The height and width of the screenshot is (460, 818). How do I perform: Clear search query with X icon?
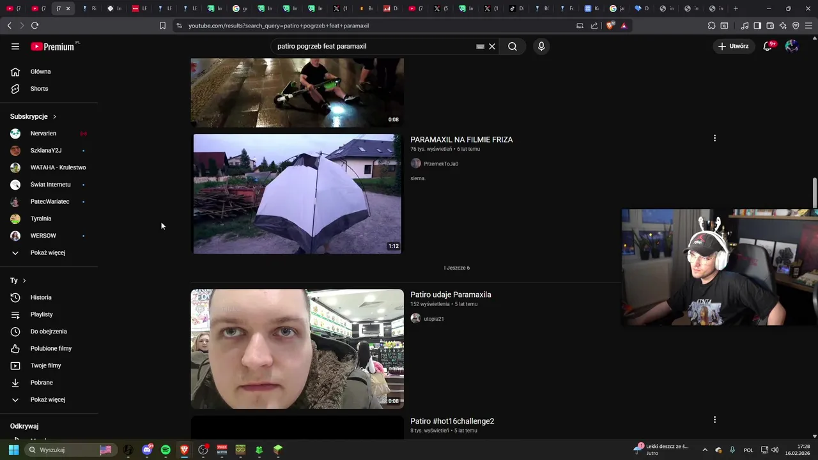[492, 47]
